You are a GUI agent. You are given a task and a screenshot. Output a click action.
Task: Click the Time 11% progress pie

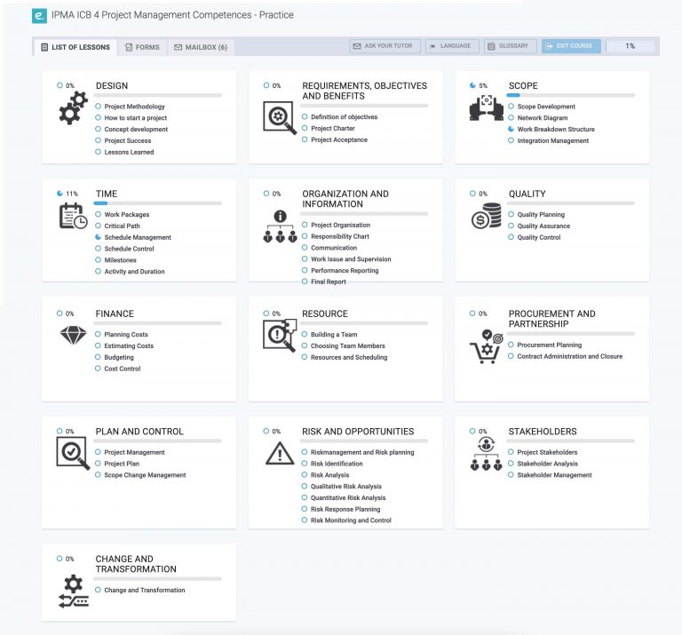[x=59, y=194]
